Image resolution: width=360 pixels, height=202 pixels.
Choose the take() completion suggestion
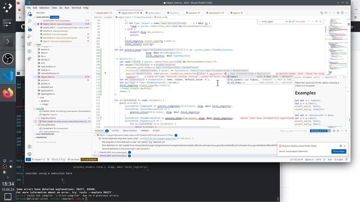259,76
